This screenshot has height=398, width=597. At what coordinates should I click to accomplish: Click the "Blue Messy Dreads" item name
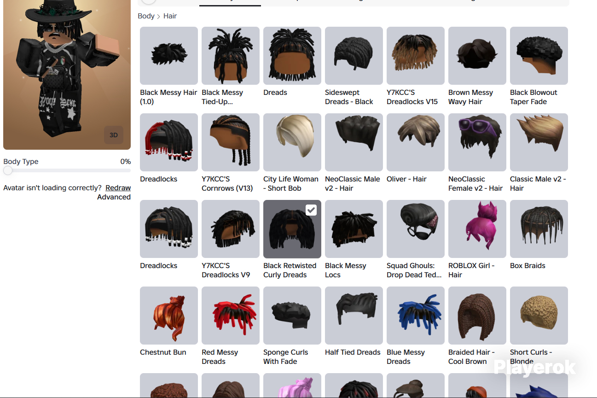pyautogui.click(x=406, y=357)
